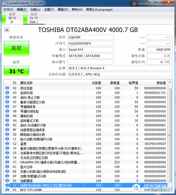Click the blue status orb for ID 04
Image resolution: width=176 pixels, height=195 pixels.
tap(7, 97)
